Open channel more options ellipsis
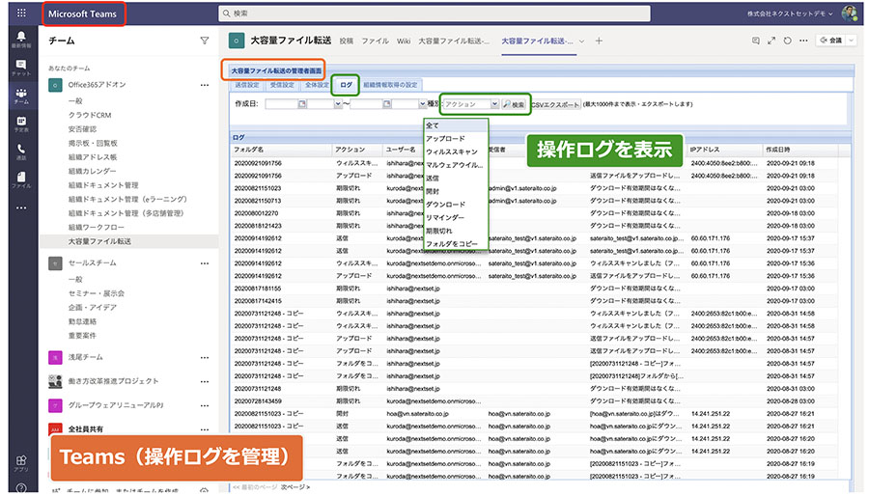This screenshot has height=496, width=869. 803,41
